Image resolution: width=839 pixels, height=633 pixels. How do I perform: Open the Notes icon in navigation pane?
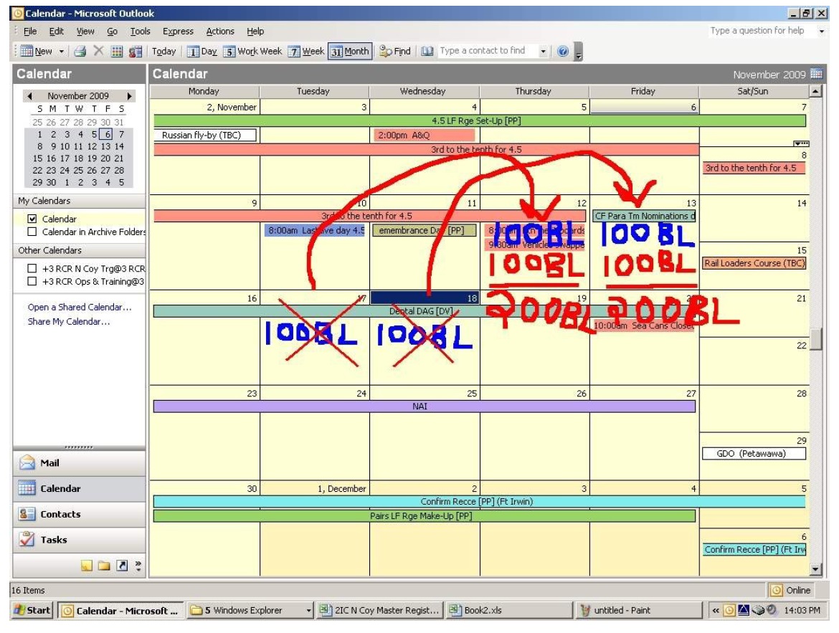(x=87, y=566)
